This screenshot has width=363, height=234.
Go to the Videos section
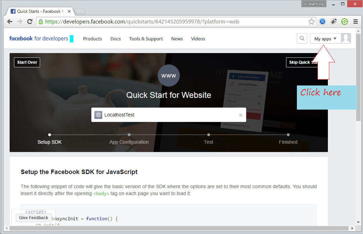pyautogui.click(x=198, y=39)
